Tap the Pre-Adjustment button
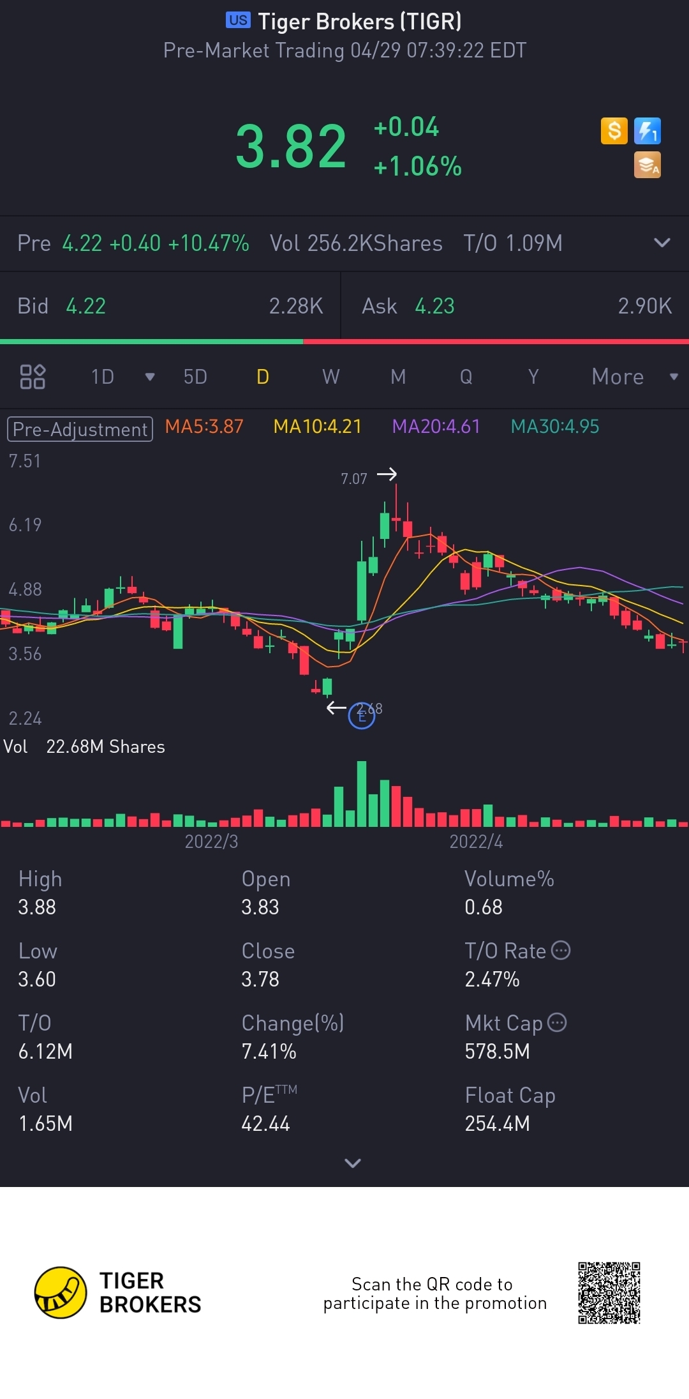The width and height of the screenshot is (689, 1399). [x=80, y=429]
